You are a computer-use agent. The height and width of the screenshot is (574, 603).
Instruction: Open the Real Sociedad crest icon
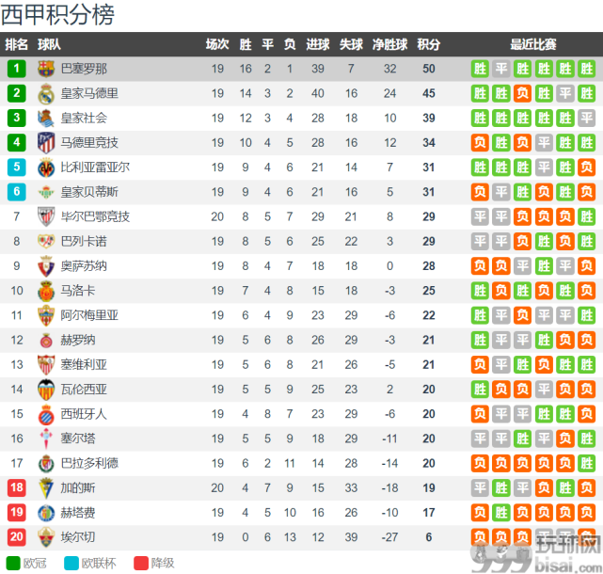pos(46,119)
